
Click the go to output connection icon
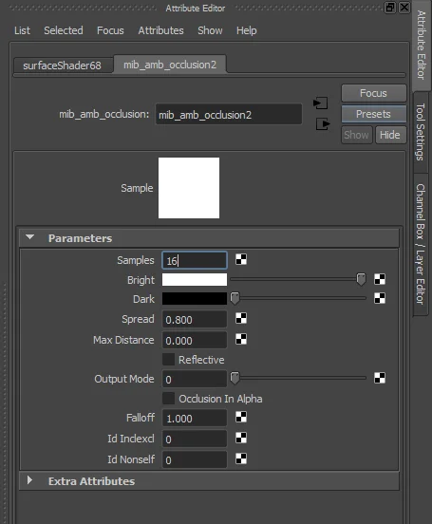pyautogui.click(x=323, y=124)
